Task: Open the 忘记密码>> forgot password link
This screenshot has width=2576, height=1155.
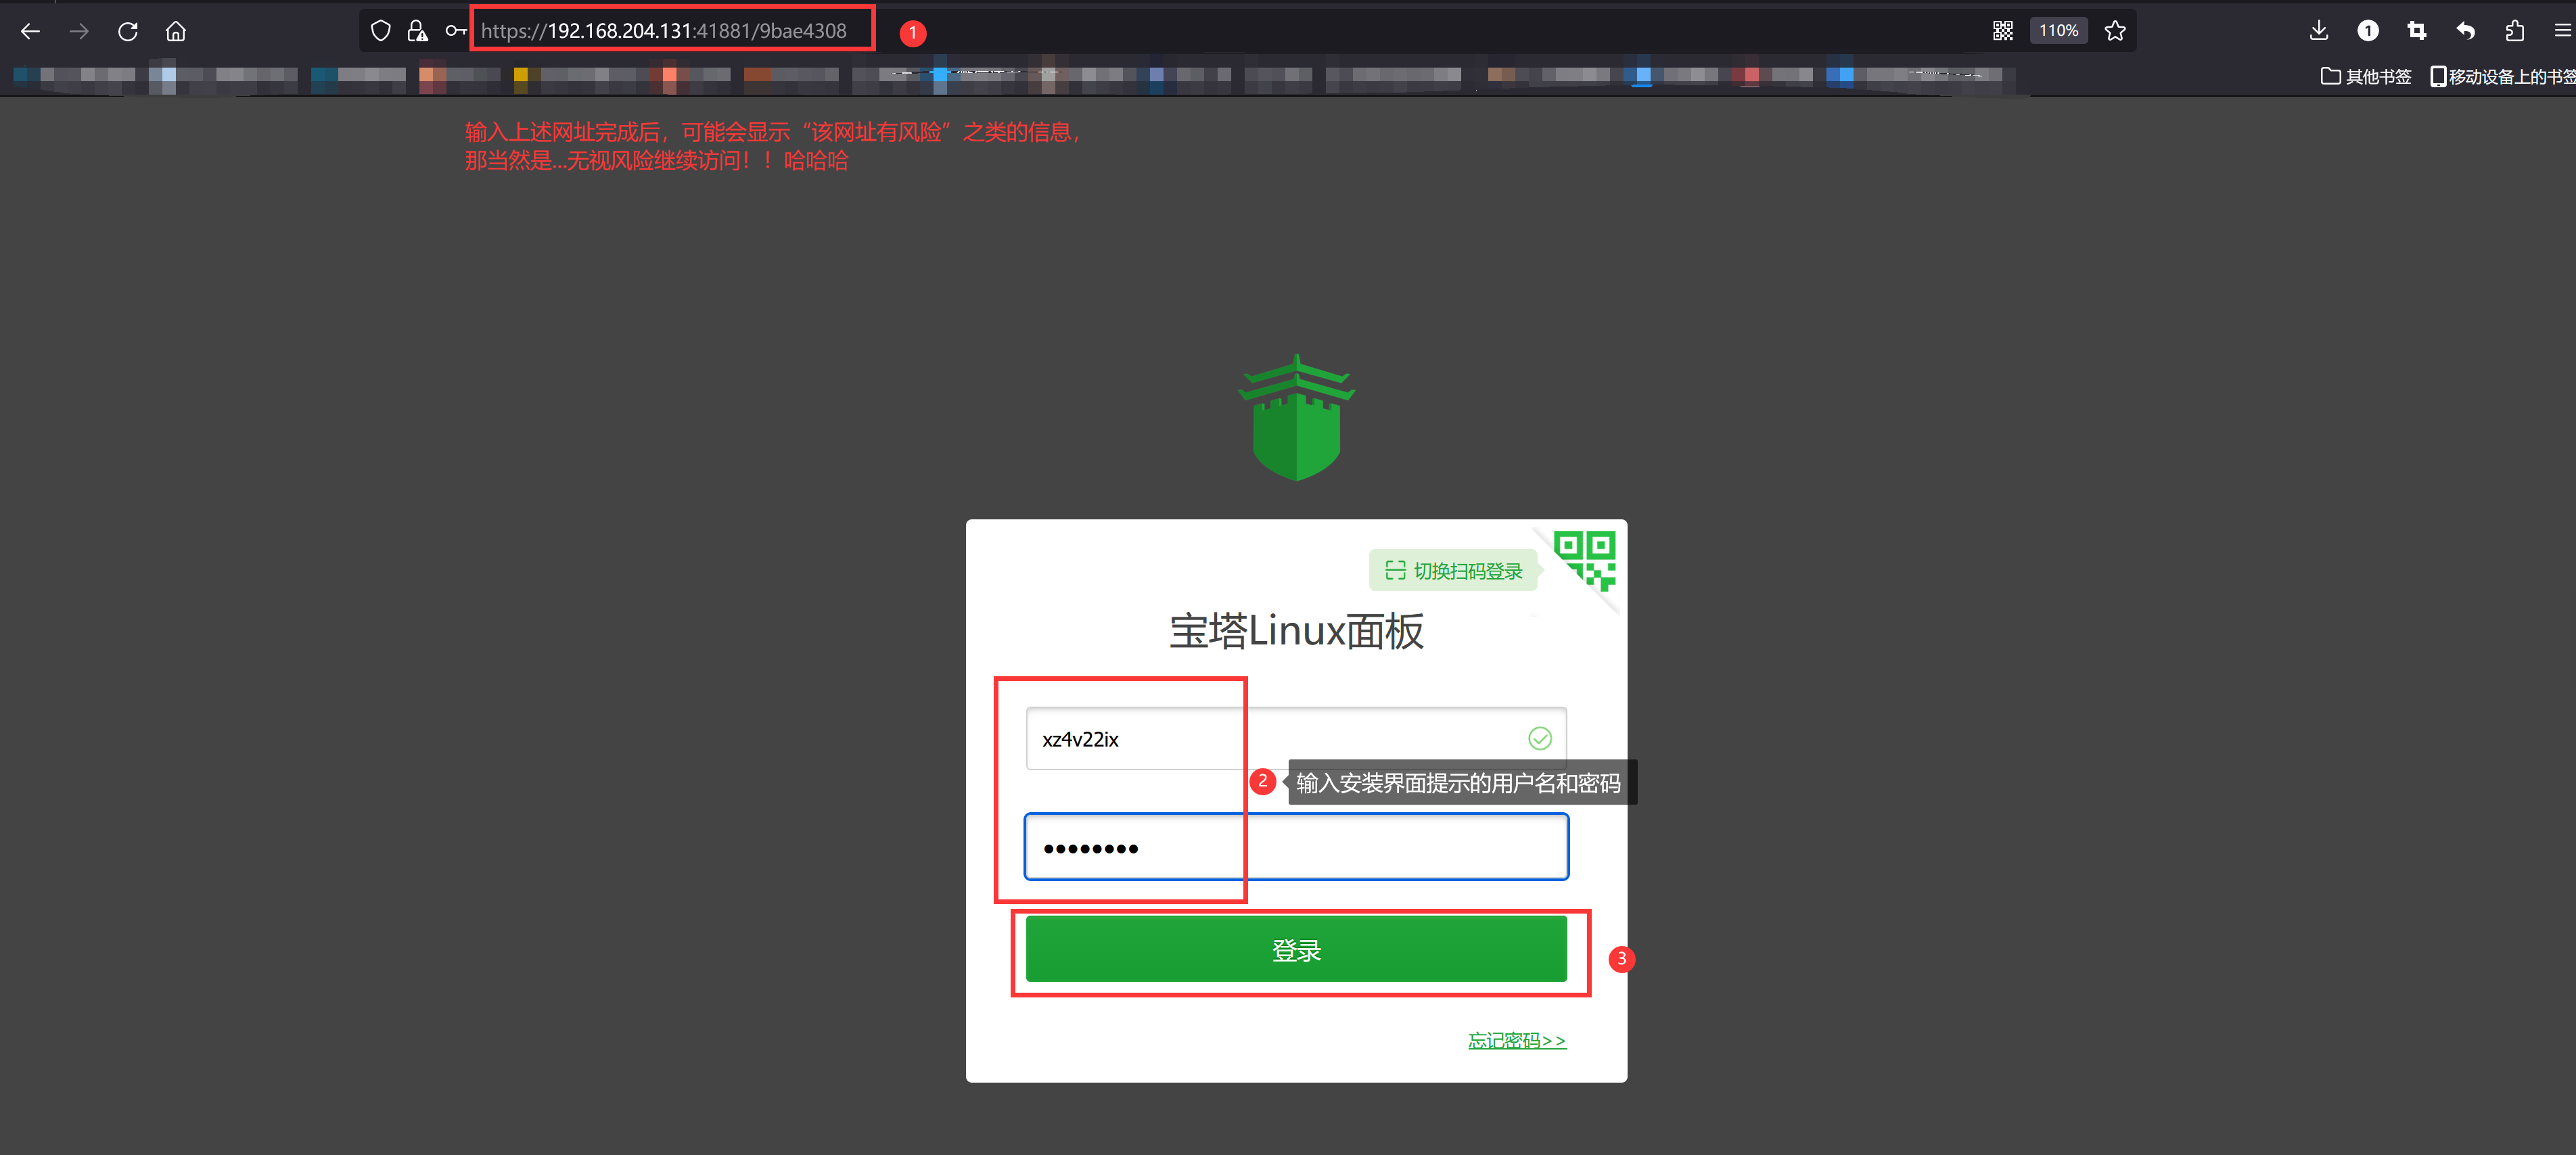Action: pyautogui.click(x=1516, y=1040)
